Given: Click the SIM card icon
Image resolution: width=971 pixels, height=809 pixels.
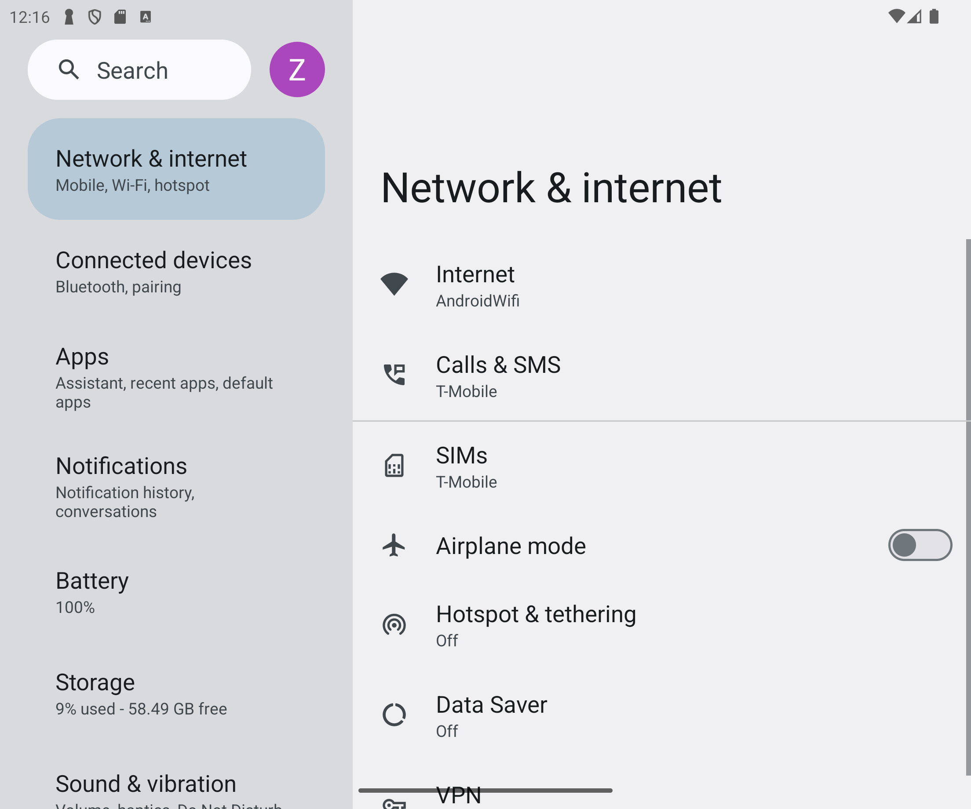Looking at the screenshot, I should point(394,465).
